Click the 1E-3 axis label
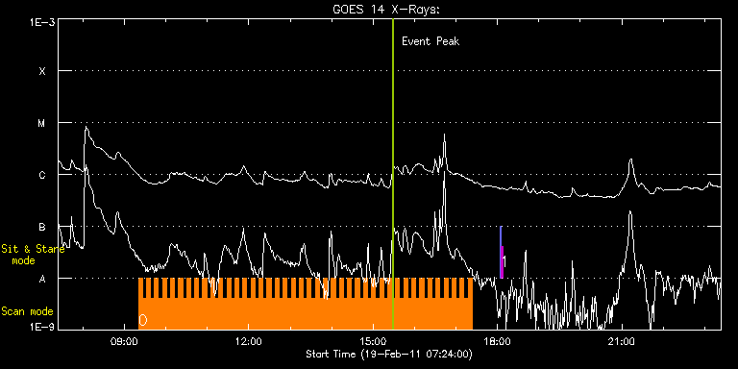Screen dimensions: 738x369 (x=41, y=21)
